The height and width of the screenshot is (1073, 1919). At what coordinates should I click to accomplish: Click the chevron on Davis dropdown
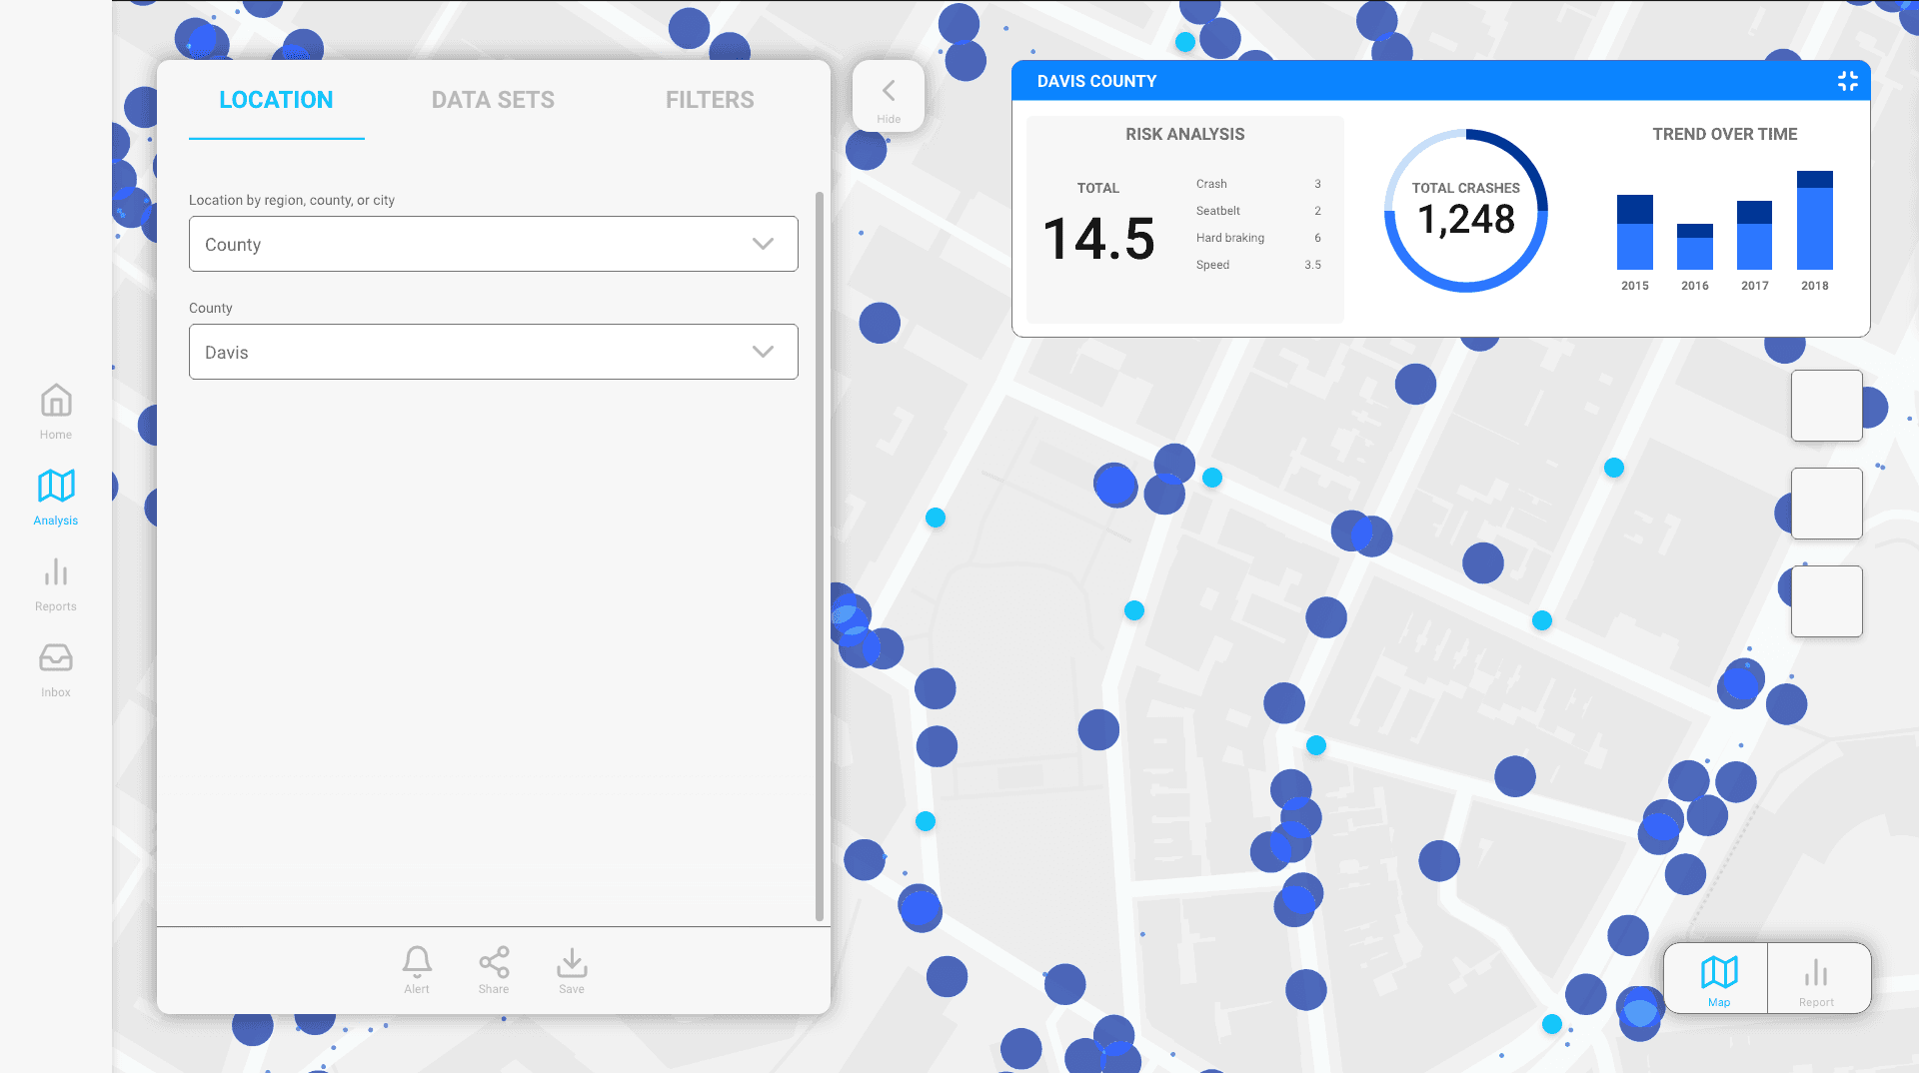(763, 352)
